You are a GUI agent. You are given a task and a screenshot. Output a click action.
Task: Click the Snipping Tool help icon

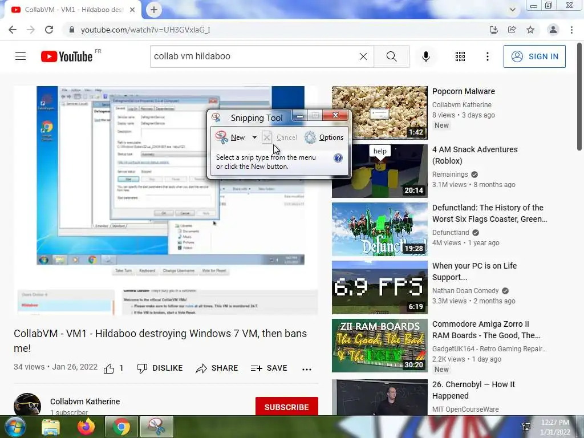338,159
